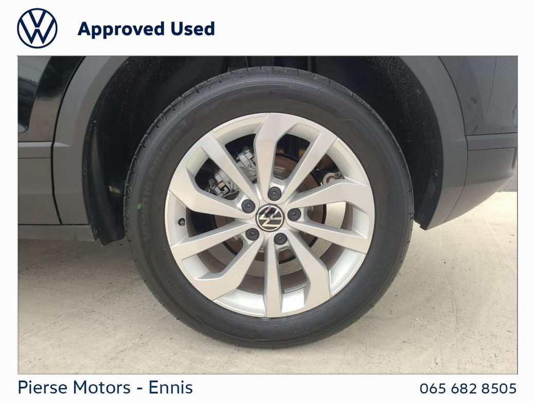Click the Volkswagen logo in the header
Viewport: 535px width, 401px height.
[37, 28]
